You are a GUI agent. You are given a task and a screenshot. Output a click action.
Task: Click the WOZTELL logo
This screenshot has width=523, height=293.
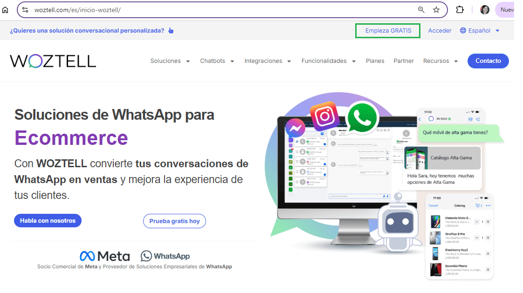tap(53, 61)
